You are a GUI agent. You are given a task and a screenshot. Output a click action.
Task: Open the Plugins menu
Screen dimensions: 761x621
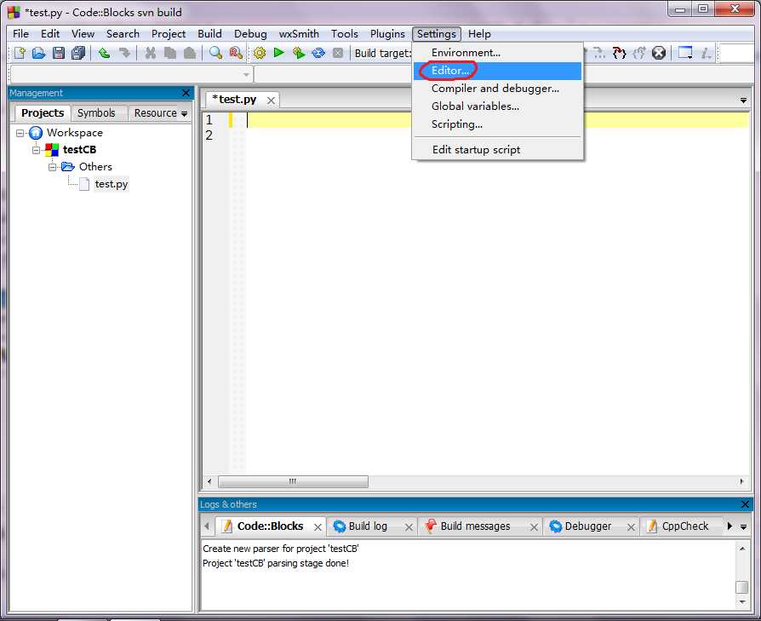click(387, 34)
